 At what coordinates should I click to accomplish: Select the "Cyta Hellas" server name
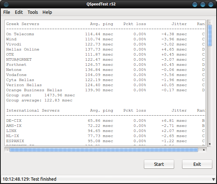20,80
